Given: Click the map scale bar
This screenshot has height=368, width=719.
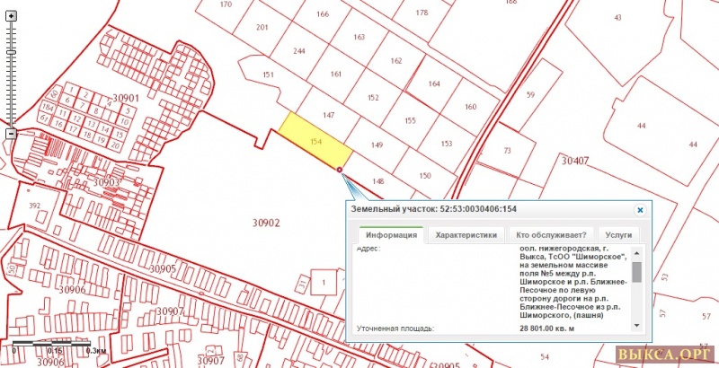Looking at the screenshot, I should coord(52,345).
